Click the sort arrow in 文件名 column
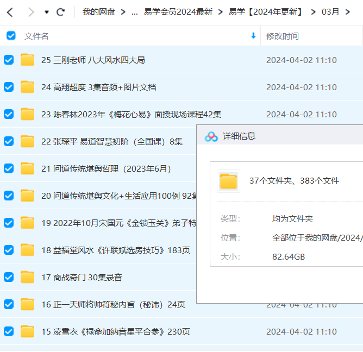The width and height of the screenshot is (363, 352). 253,36
